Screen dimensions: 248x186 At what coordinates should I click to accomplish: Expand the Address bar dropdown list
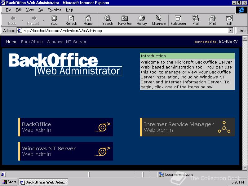(x=231, y=30)
